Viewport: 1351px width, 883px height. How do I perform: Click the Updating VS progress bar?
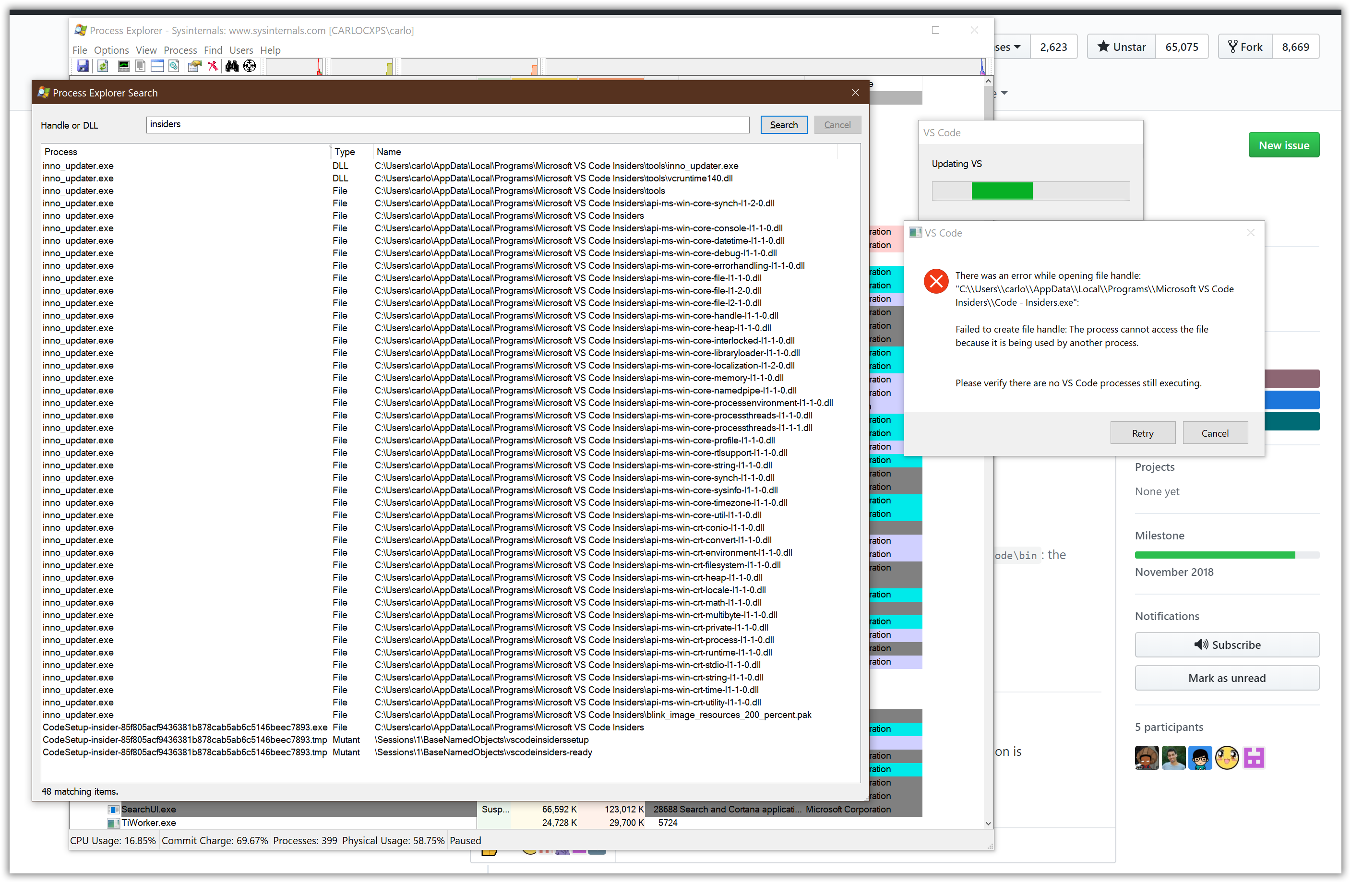[x=1030, y=191]
